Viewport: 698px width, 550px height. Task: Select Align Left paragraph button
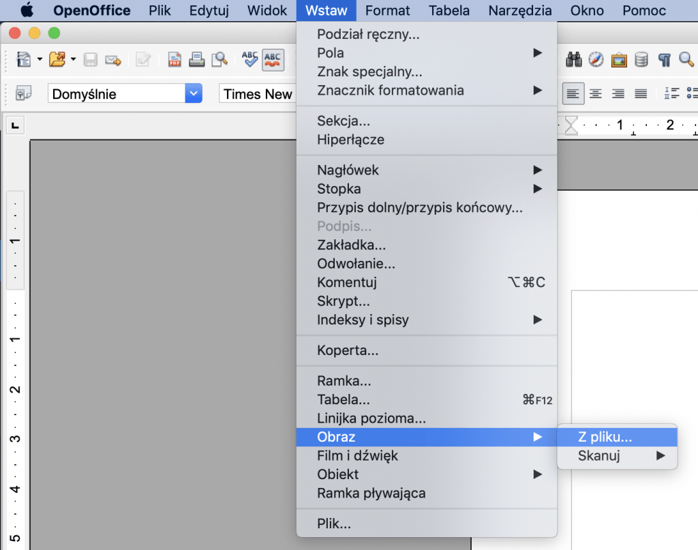(573, 93)
